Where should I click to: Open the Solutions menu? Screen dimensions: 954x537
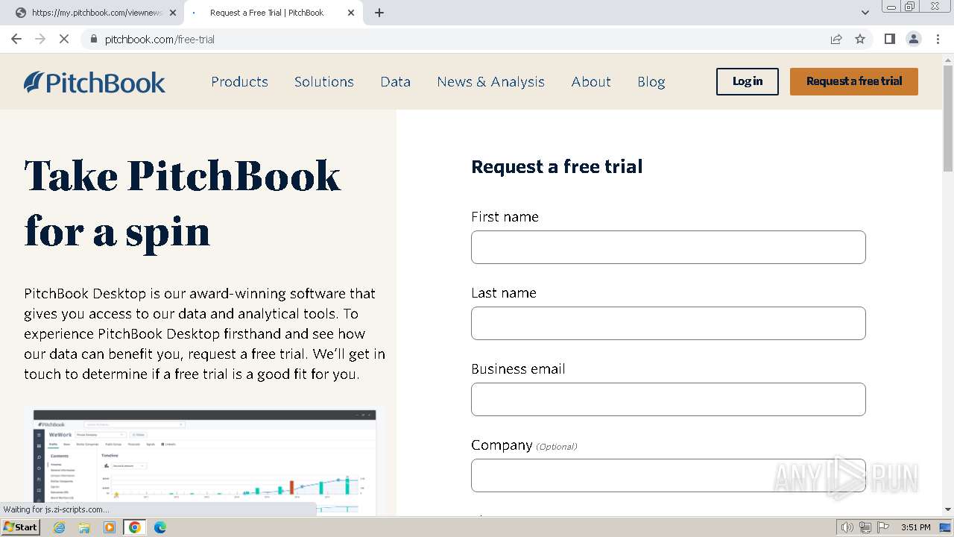click(324, 82)
